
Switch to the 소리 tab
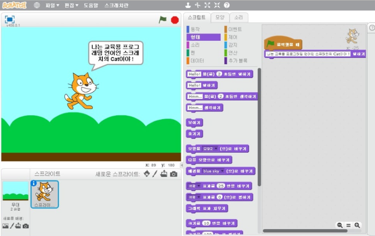[x=238, y=17]
